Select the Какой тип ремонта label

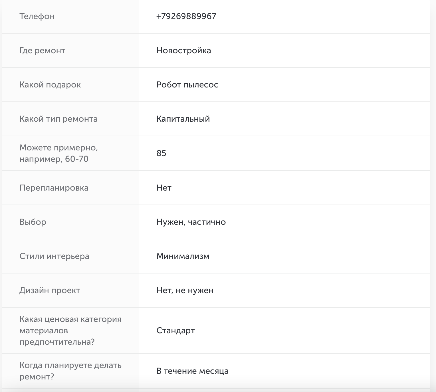58,119
